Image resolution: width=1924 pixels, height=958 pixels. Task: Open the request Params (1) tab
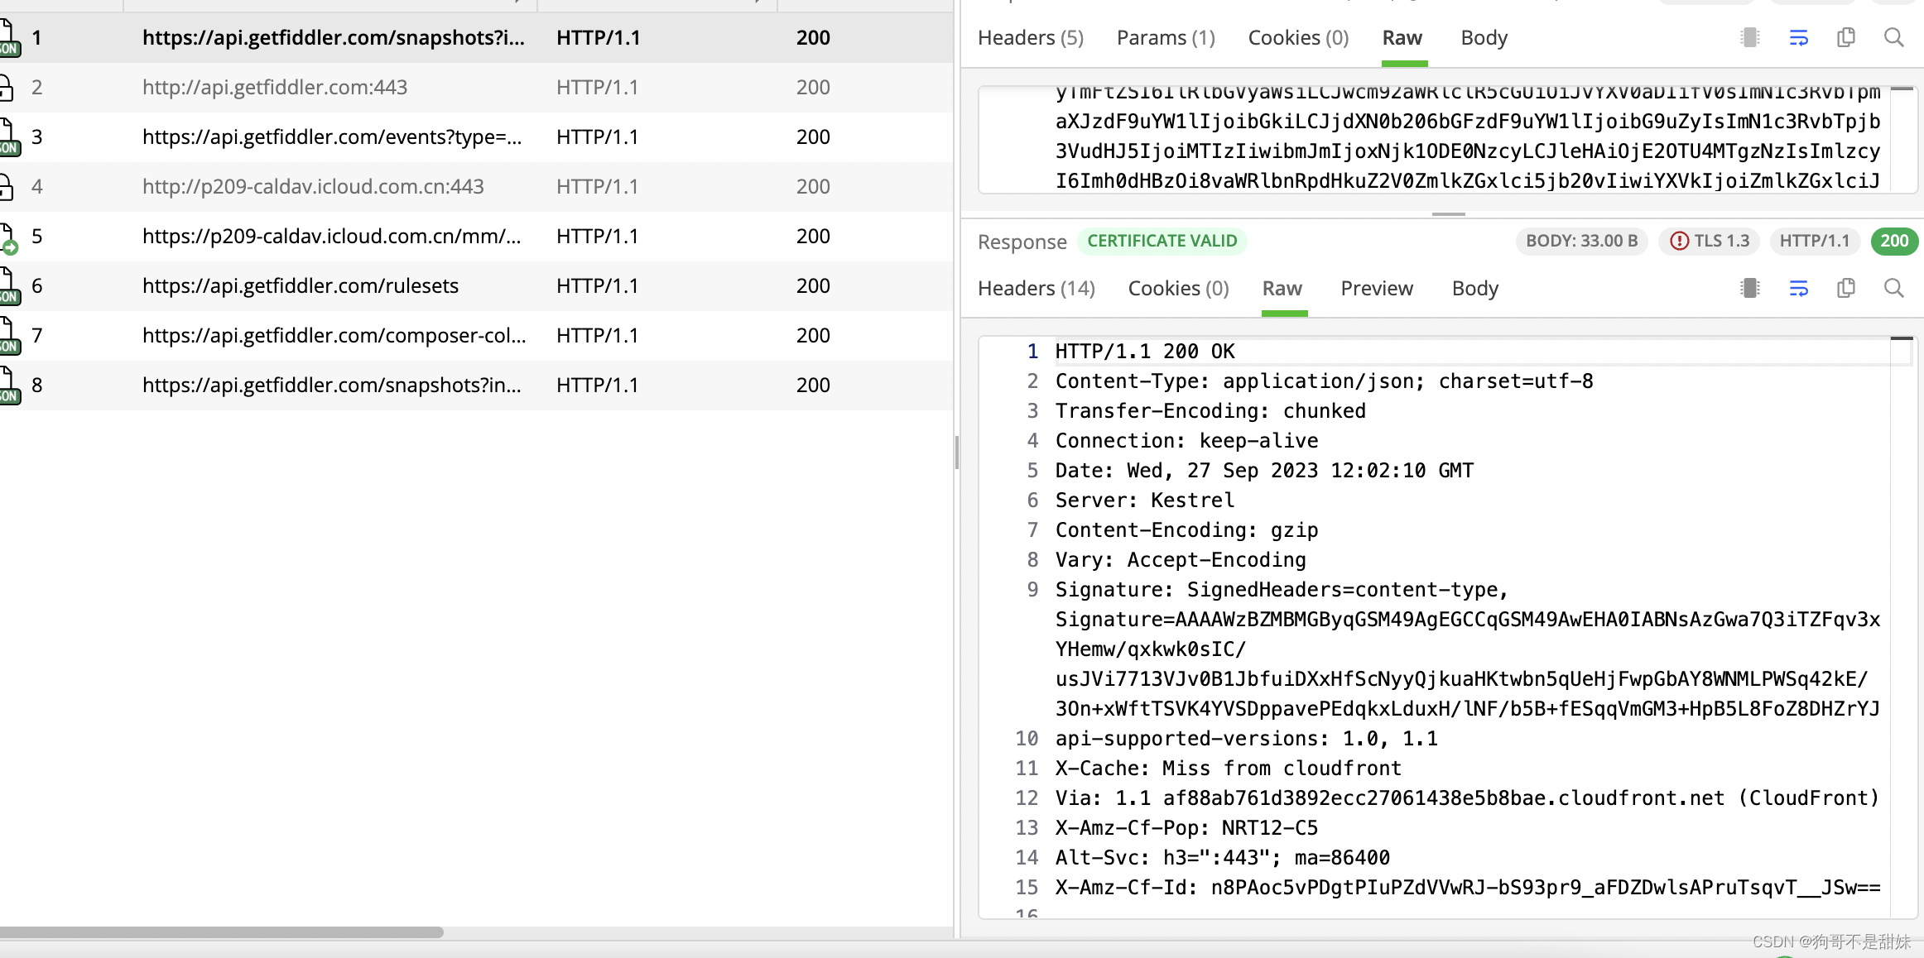pos(1166,38)
